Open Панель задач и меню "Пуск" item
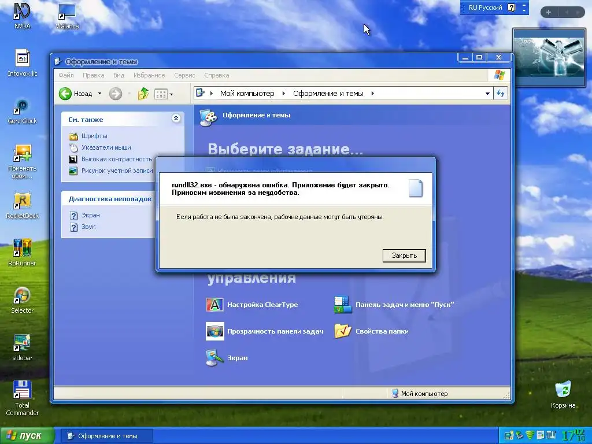Screen dimensions: 592x444 click(394, 305)
